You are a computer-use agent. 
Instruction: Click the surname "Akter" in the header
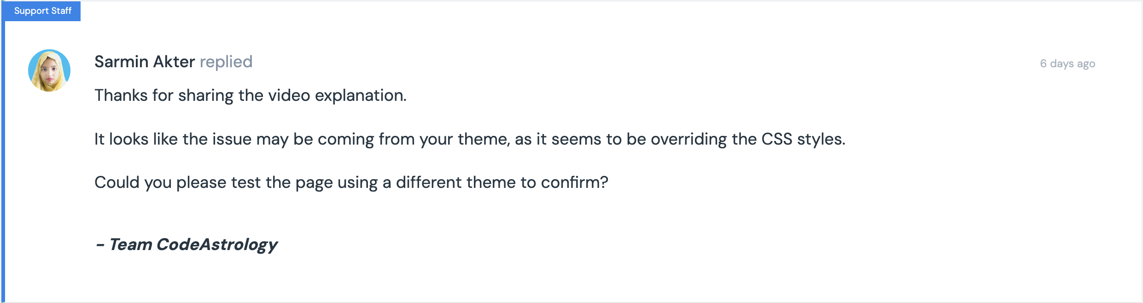coord(174,62)
